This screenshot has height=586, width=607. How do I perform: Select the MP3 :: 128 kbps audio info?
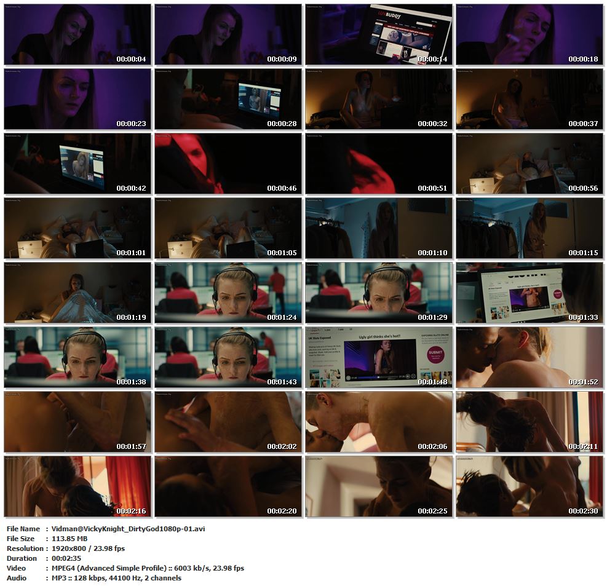[116, 578]
